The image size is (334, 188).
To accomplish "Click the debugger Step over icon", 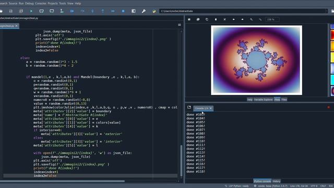I will pyautogui.click(x=82, y=11).
